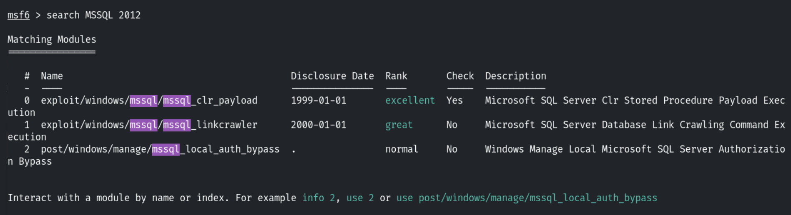
Task: Click the Clr Stored Procedure Payload description
Action: coord(635,101)
